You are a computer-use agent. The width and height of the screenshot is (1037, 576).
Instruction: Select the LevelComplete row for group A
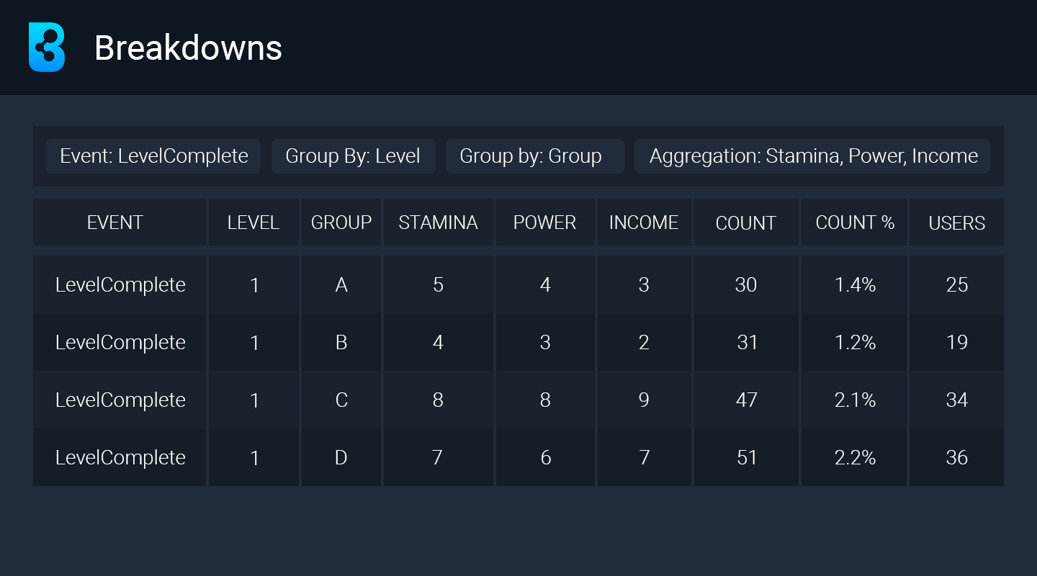click(x=518, y=284)
